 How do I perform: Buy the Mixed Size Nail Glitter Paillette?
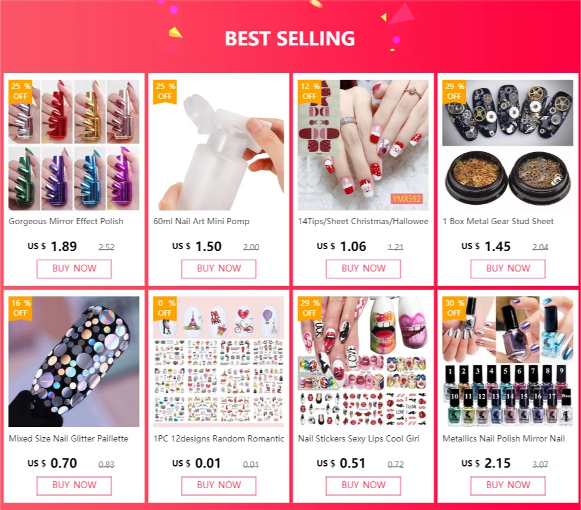(x=74, y=486)
